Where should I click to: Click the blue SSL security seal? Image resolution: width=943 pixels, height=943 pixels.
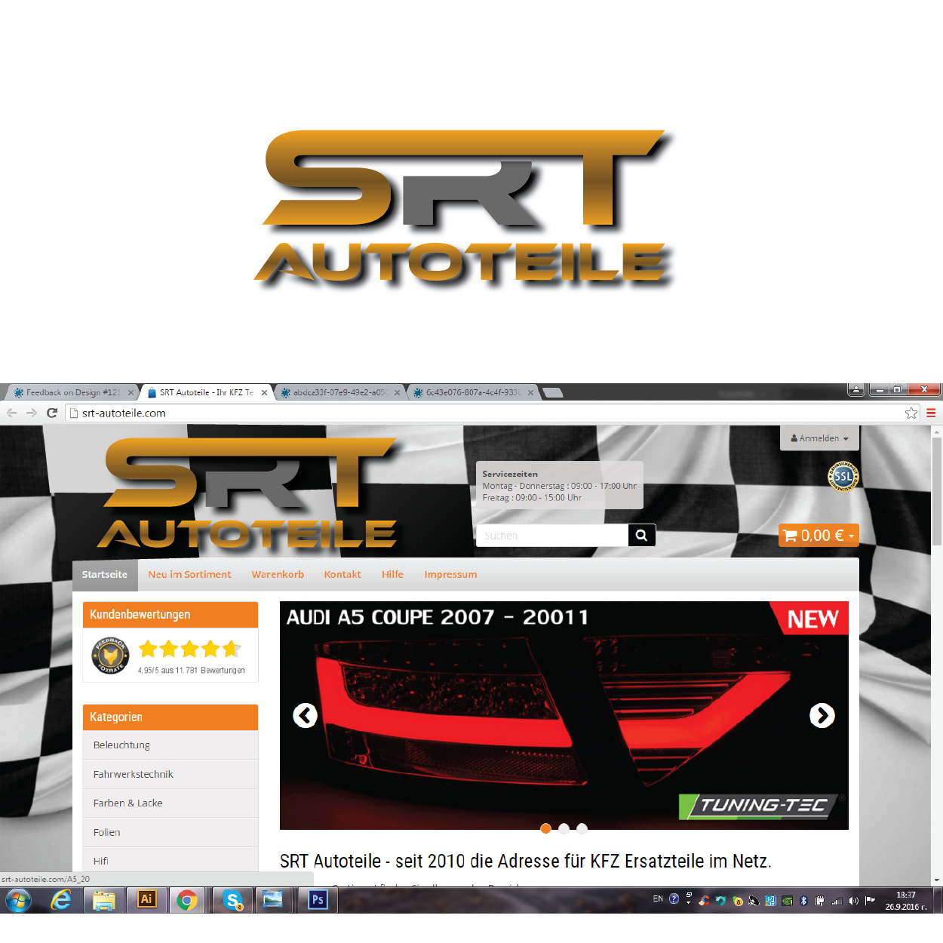(843, 476)
